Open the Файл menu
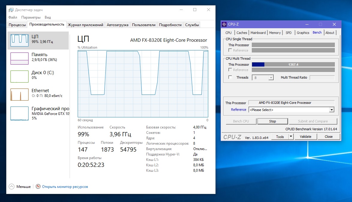The height and width of the screenshot is (202, 352). point(13,17)
